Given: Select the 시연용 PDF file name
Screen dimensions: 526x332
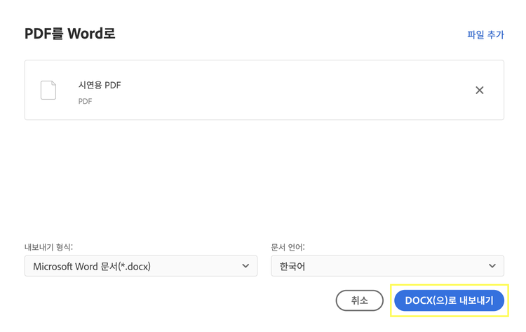Looking at the screenshot, I should coord(100,85).
